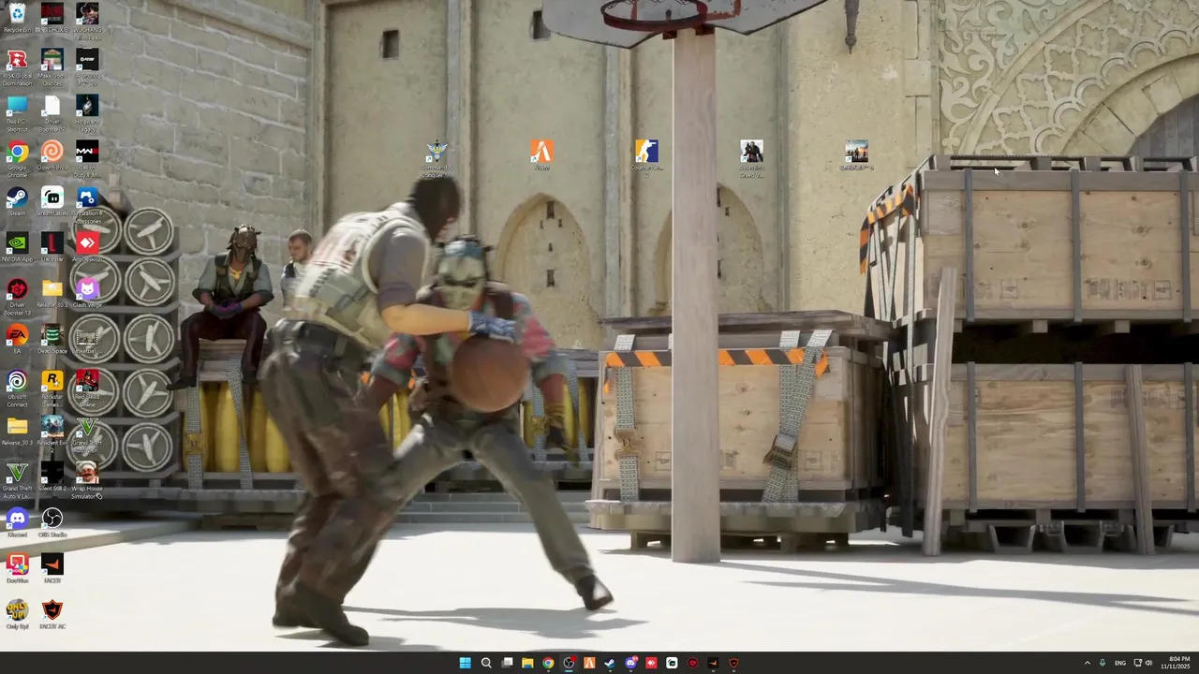The width and height of the screenshot is (1199, 674).
Task: Open Steam from the taskbar
Action: click(610, 663)
